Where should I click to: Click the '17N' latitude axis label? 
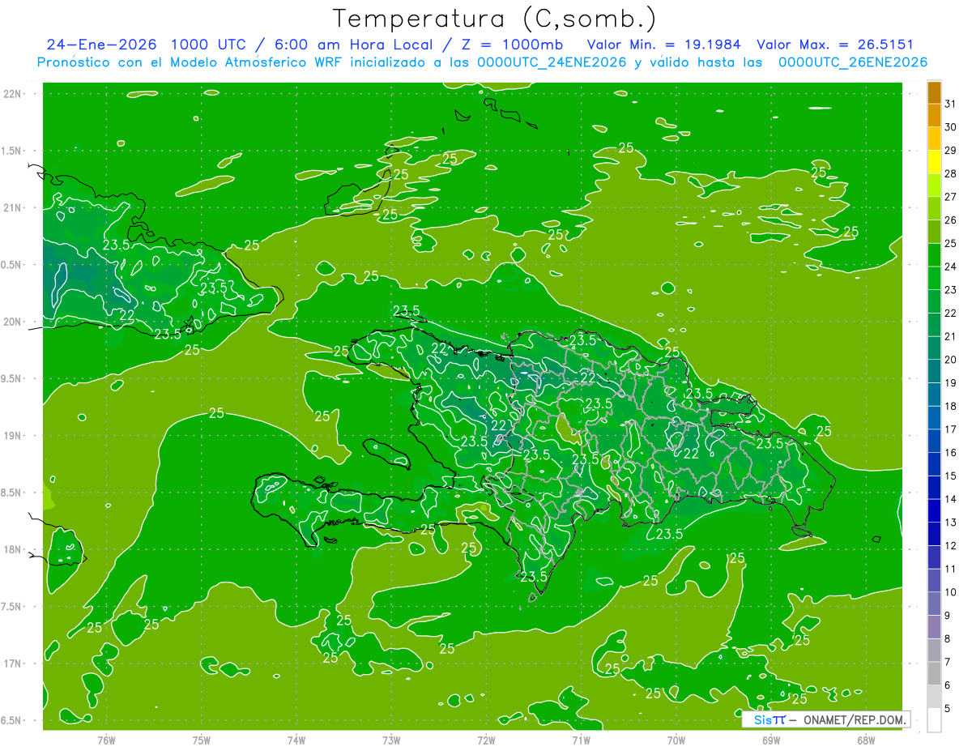pos(12,664)
